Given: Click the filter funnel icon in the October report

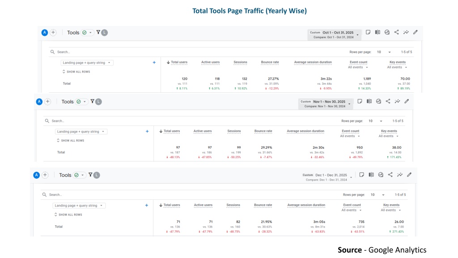Looking at the screenshot, I should coord(98,32).
